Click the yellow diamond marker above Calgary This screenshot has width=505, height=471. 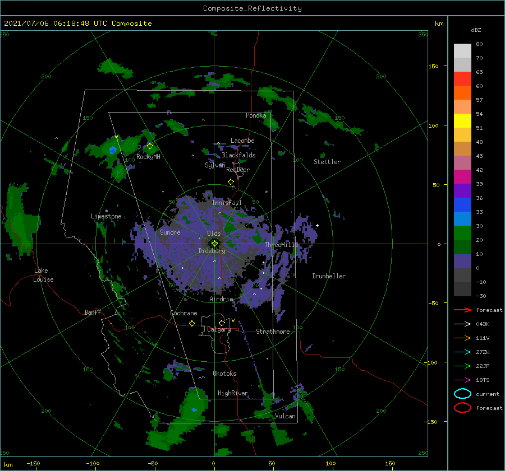(222, 323)
